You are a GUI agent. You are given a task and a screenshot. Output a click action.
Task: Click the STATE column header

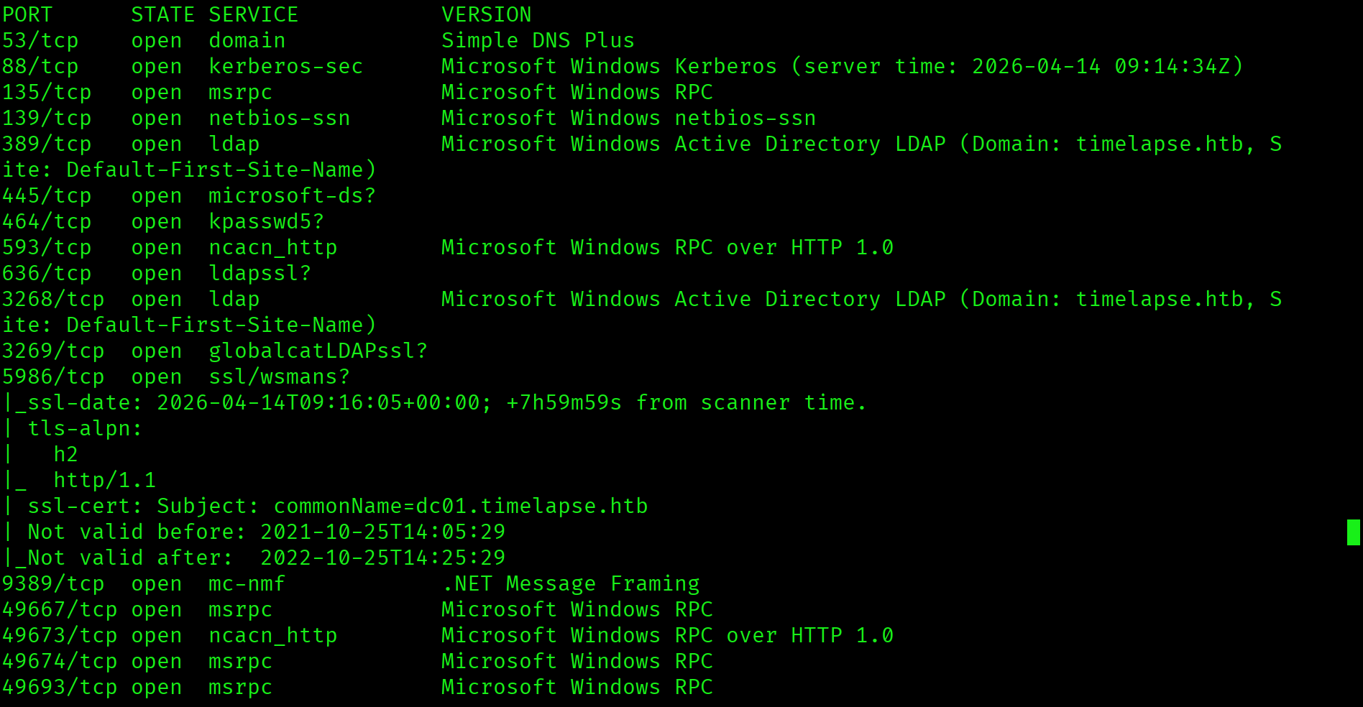[162, 14]
